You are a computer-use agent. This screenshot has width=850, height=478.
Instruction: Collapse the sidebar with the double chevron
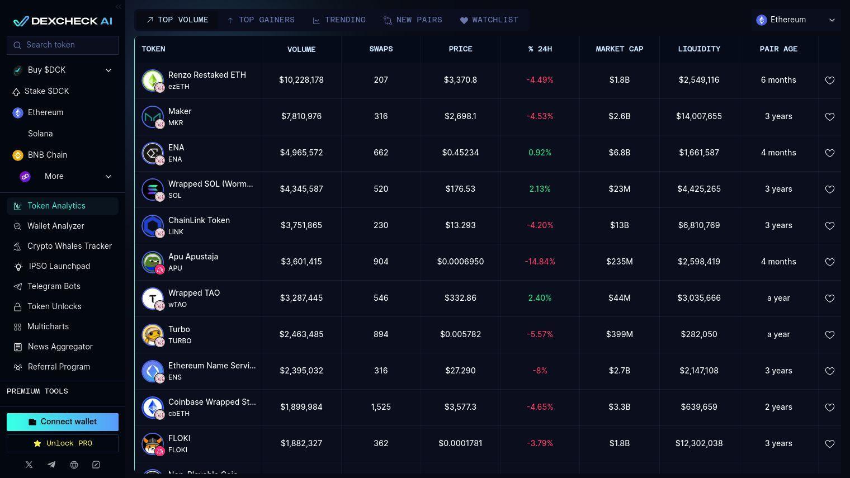coord(118,7)
